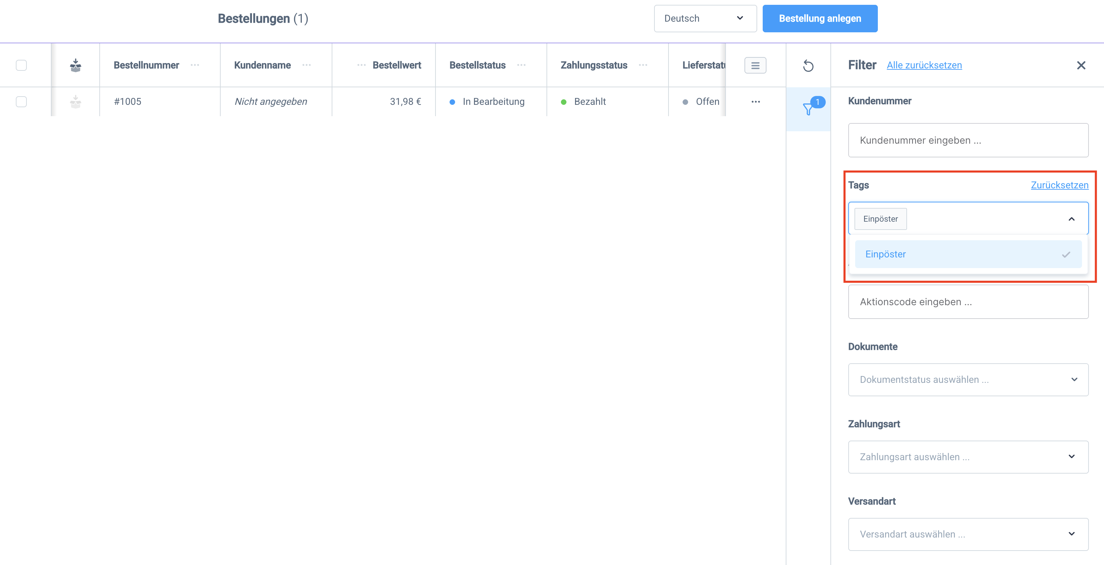Expand Dokumentstatus auswählen dropdown
1104x565 pixels.
[x=968, y=379]
